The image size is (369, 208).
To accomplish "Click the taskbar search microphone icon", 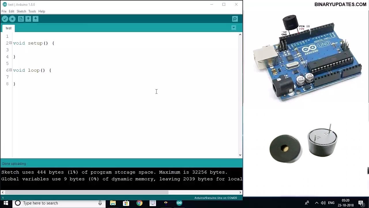I will click(100, 203).
